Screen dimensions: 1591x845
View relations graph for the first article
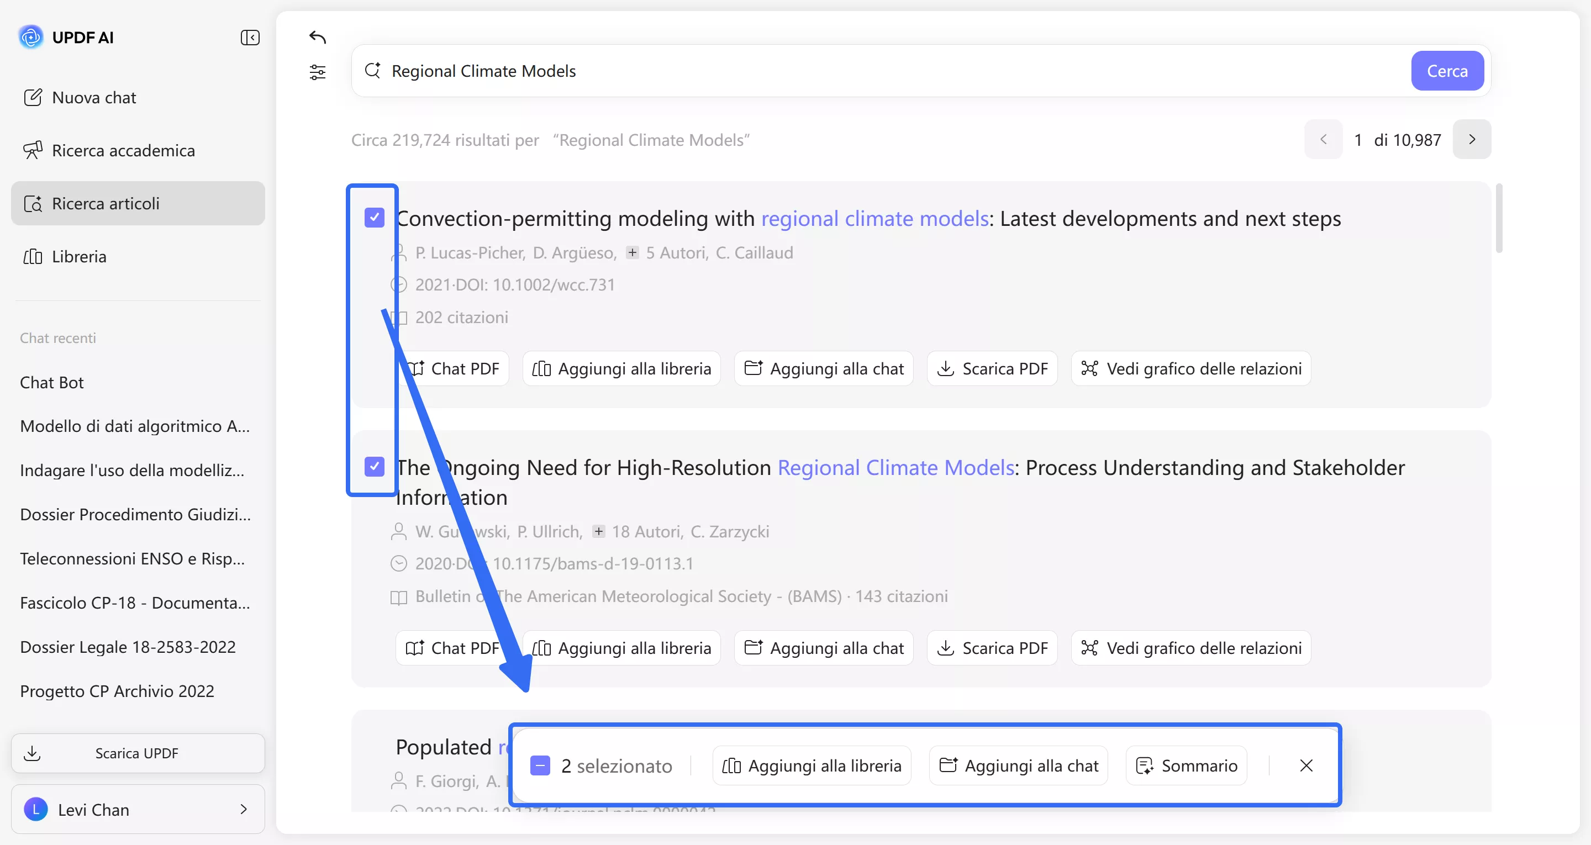point(1191,369)
